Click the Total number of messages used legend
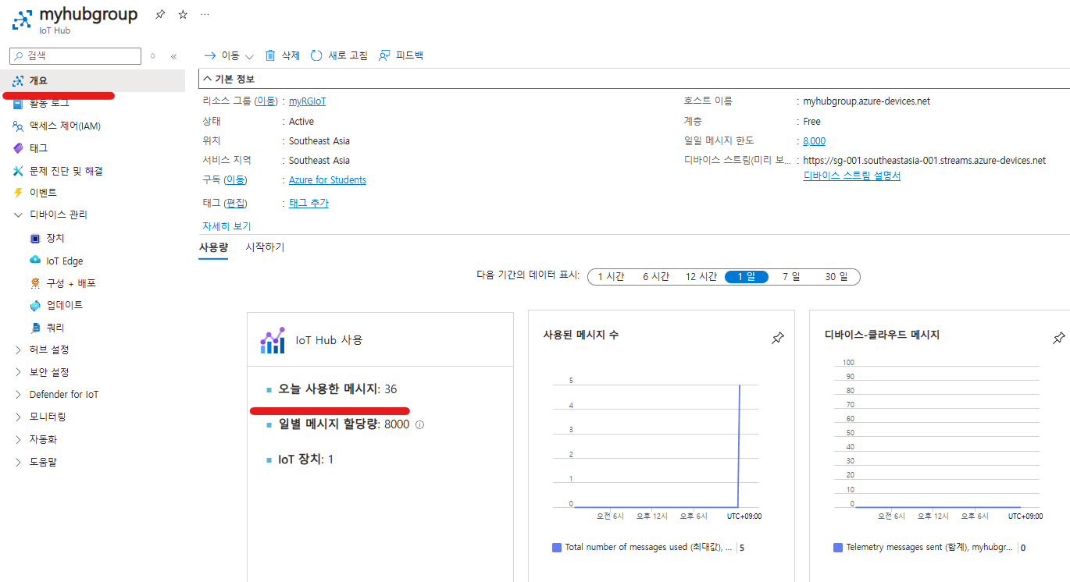Screen dimensions: 1070x582 pyautogui.click(x=648, y=548)
